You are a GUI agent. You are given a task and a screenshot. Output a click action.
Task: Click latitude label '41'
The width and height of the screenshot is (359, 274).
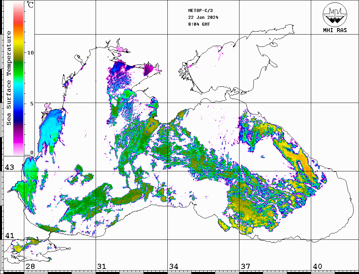tap(10, 236)
